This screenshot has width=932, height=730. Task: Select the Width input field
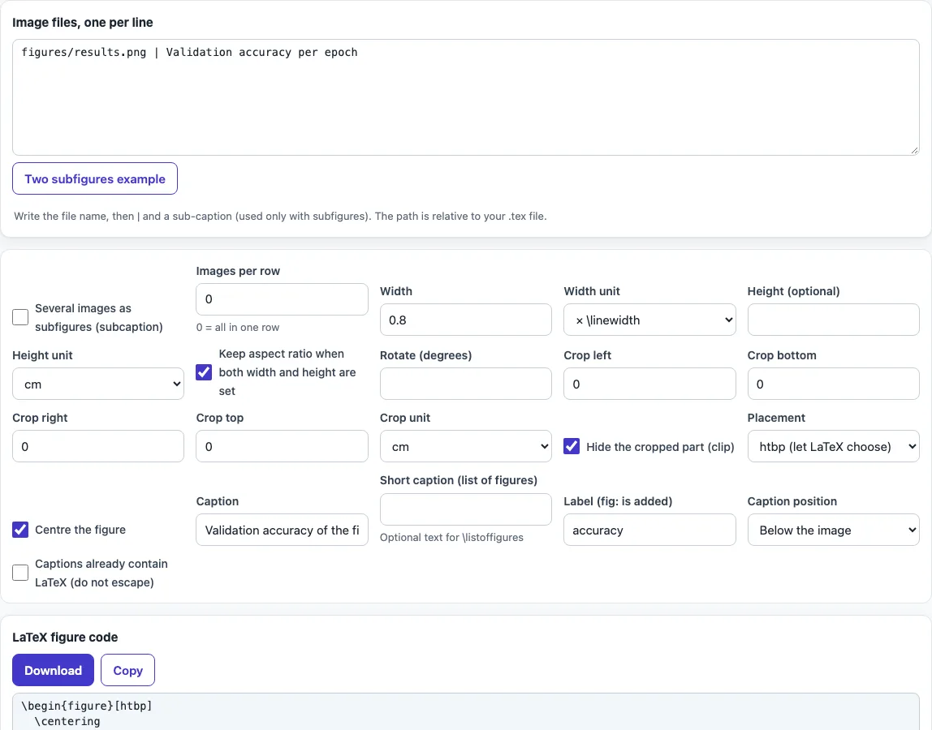[465, 320]
